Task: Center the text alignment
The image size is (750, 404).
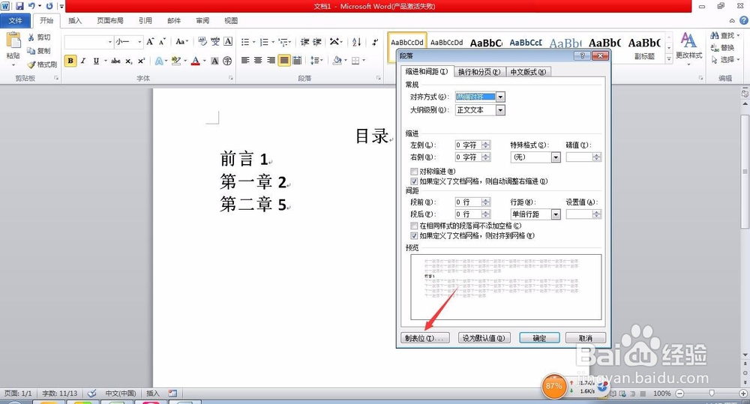Action: [x=258, y=60]
